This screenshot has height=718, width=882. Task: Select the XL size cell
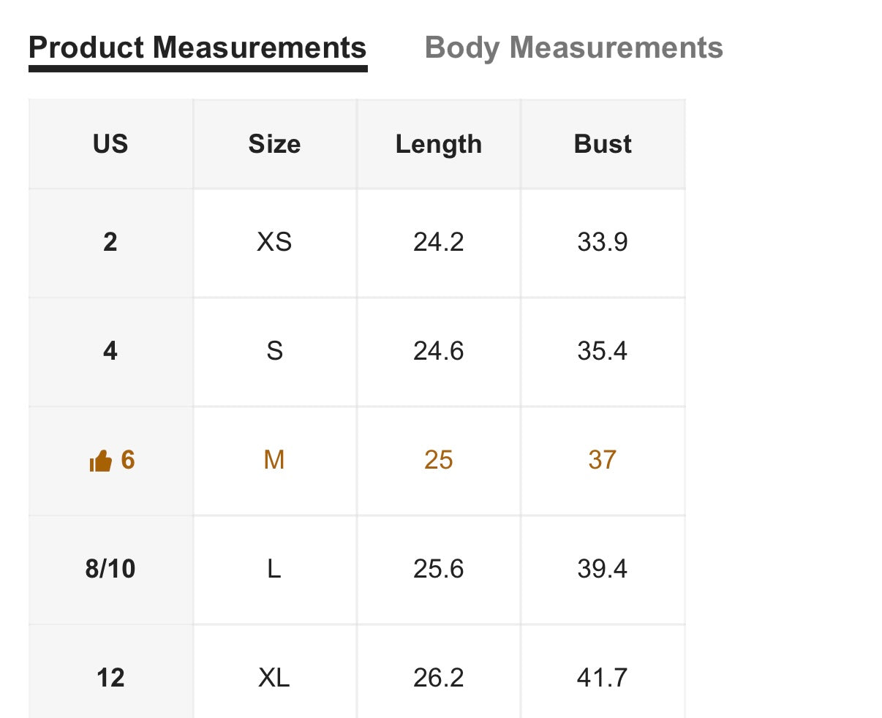pyautogui.click(x=274, y=678)
